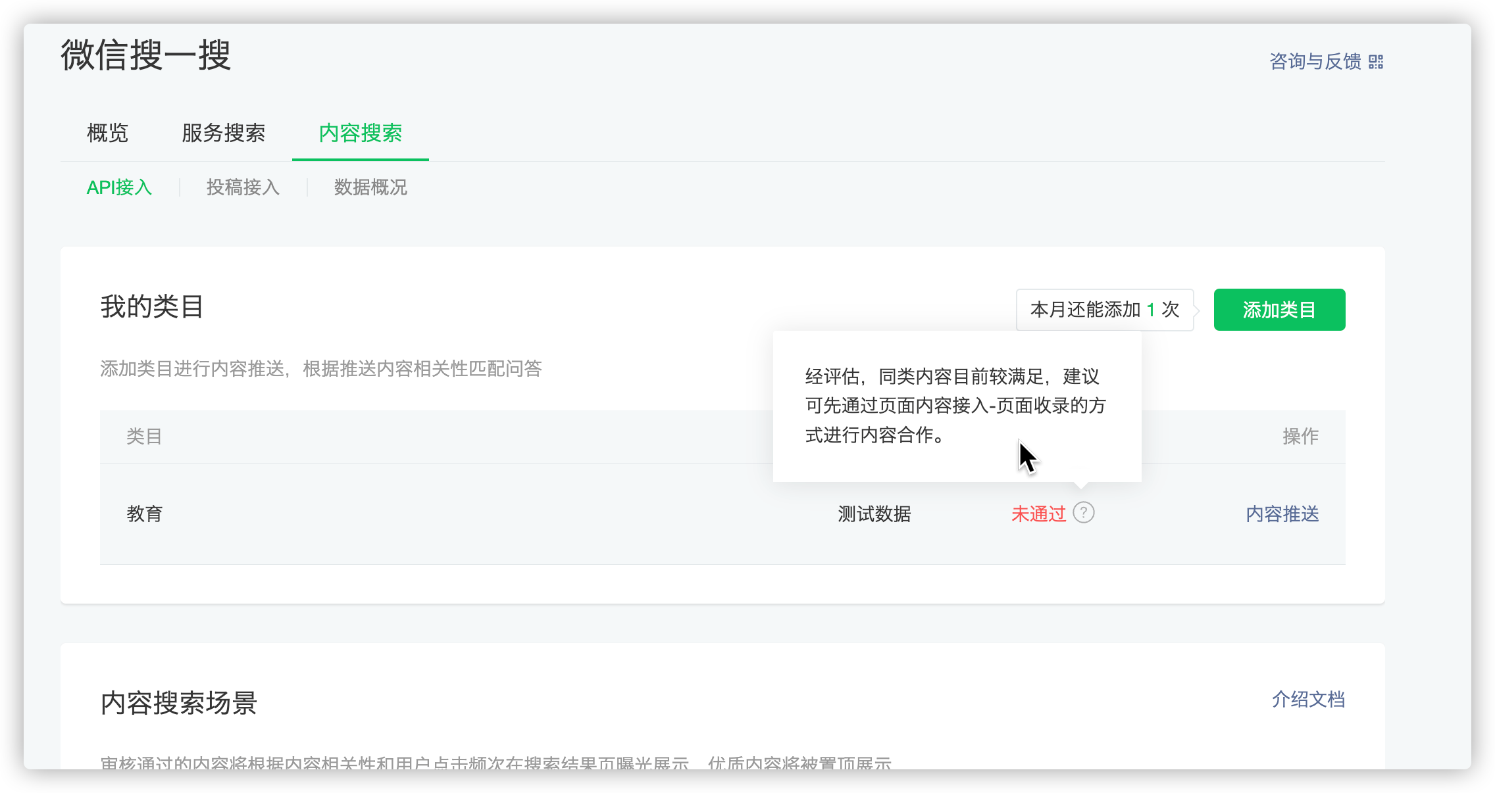The width and height of the screenshot is (1495, 793).
Task: Open the 介绍文档 link
Action: tap(1307, 699)
